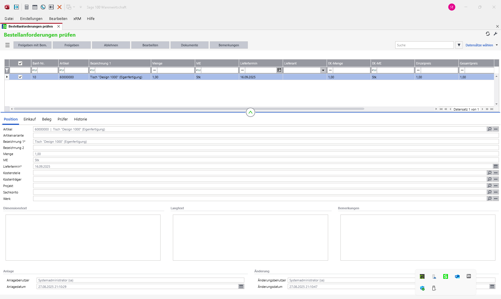Open the Einstellungen menu

(x=31, y=18)
